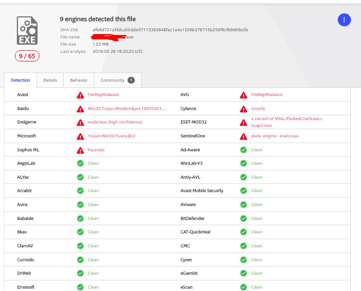Click the BitDefender green check icon
Screen dimensions: 361x291
(x=244, y=218)
